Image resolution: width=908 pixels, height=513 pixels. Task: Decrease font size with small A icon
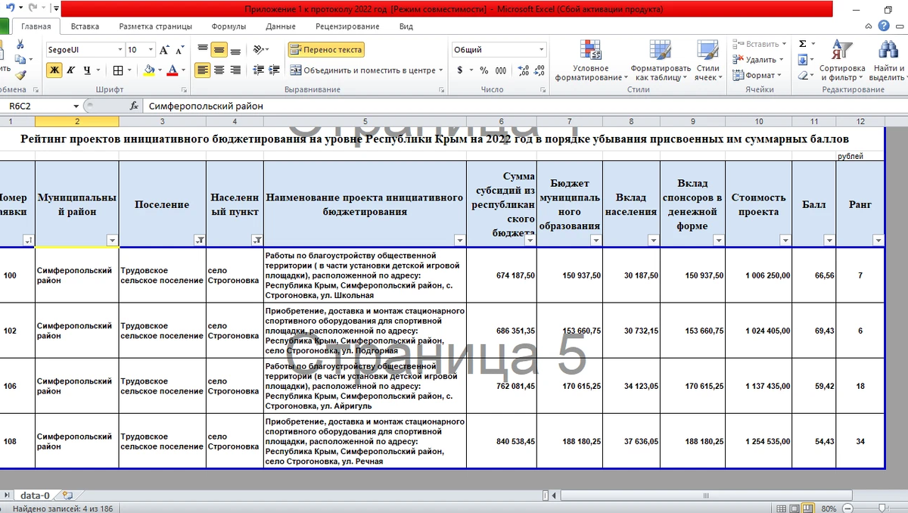pos(180,50)
